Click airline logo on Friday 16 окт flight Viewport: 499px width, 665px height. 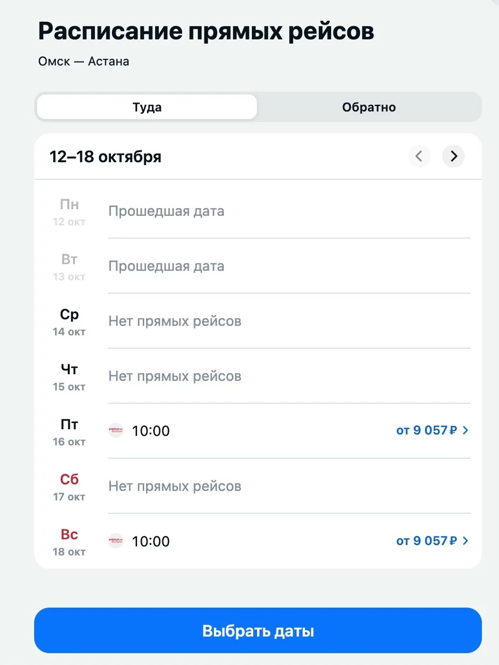point(116,430)
